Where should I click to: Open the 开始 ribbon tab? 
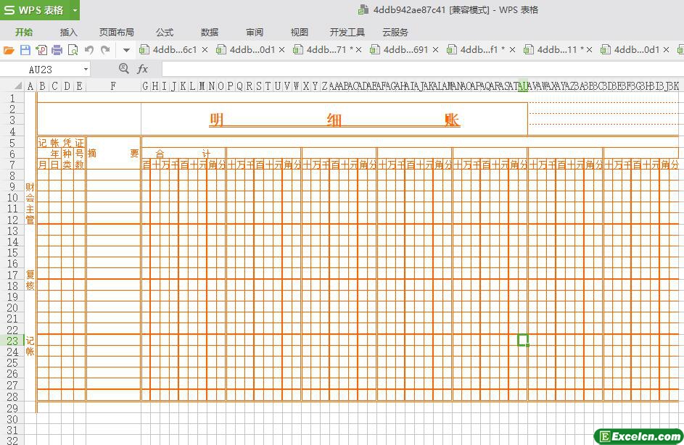(23, 33)
